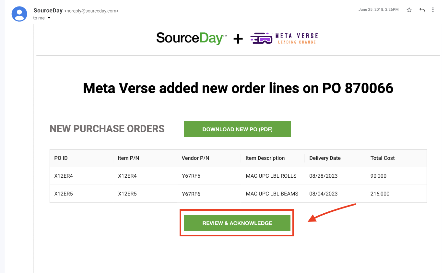Viewport: 448px width, 273px height.
Task: Click the PO ID column header
Action: tap(61, 158)
